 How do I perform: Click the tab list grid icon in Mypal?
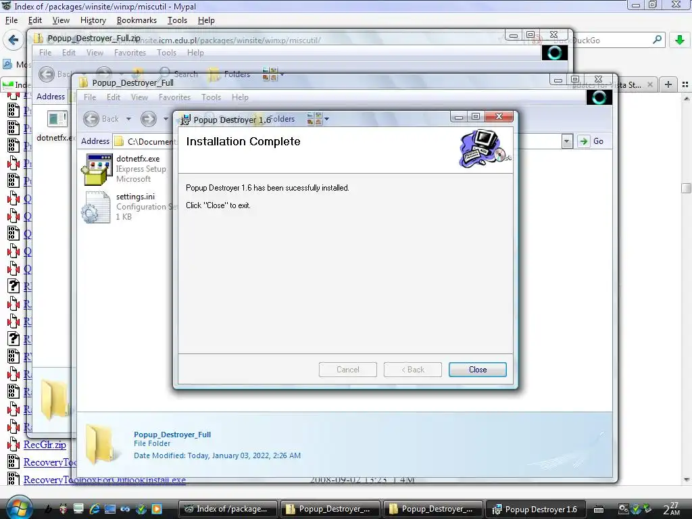point(685,84)
